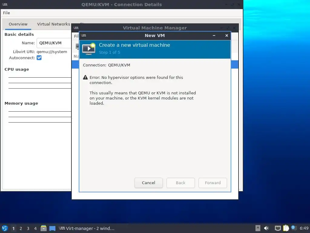Viewport: 310px width, 233px height.
Task: Click the removable media eject tray icon
Action: click(258, 228)
